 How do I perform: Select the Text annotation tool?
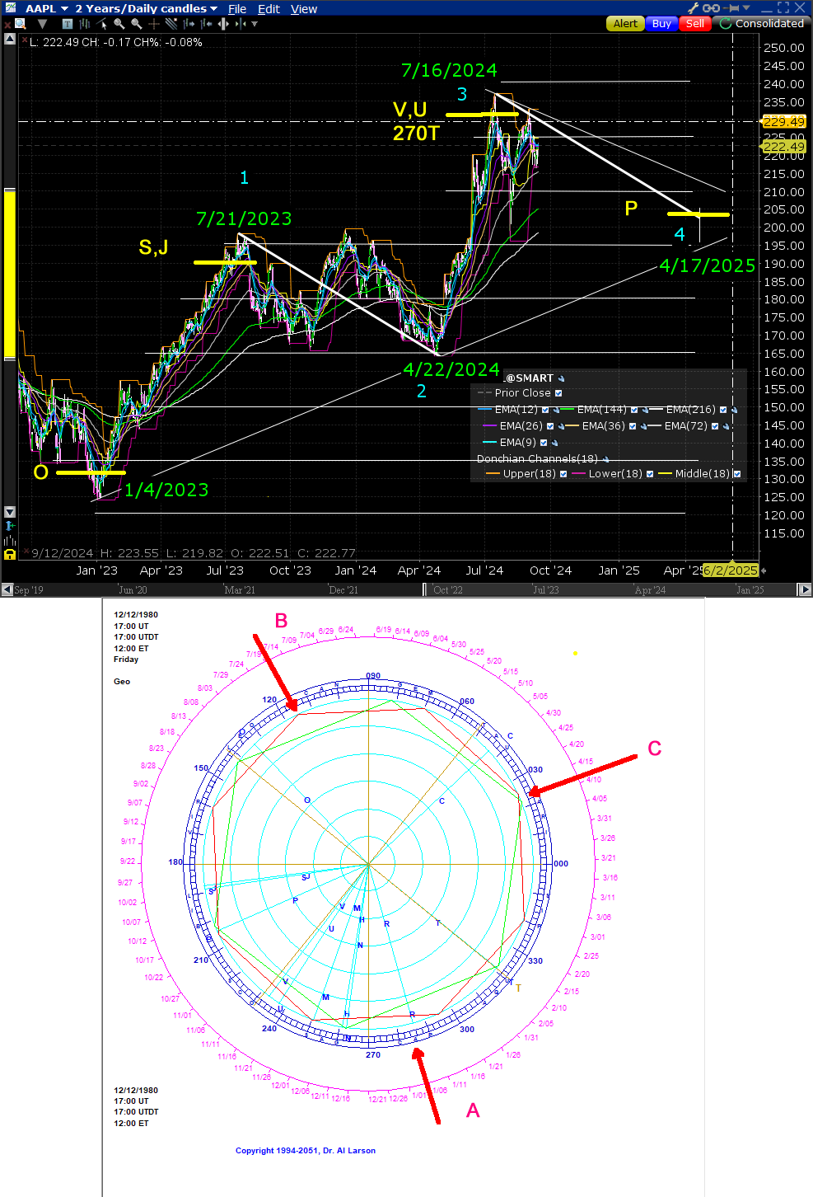(x=68, y=24)
